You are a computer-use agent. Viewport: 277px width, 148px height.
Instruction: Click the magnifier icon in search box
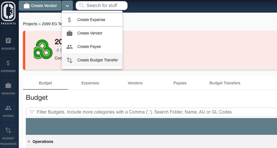click(82, 6)
